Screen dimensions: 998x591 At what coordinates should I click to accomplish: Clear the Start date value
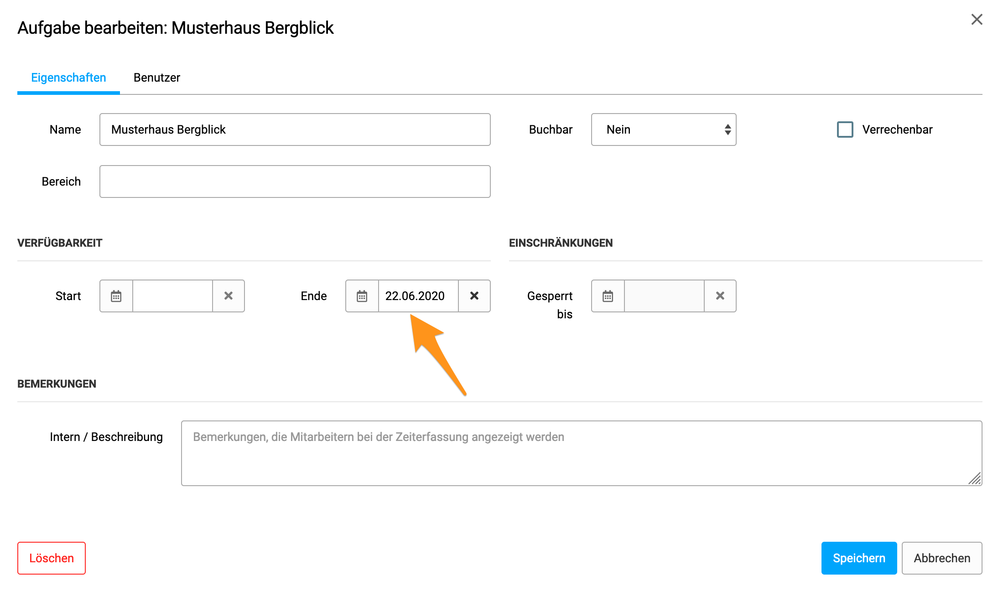point(229,296)
